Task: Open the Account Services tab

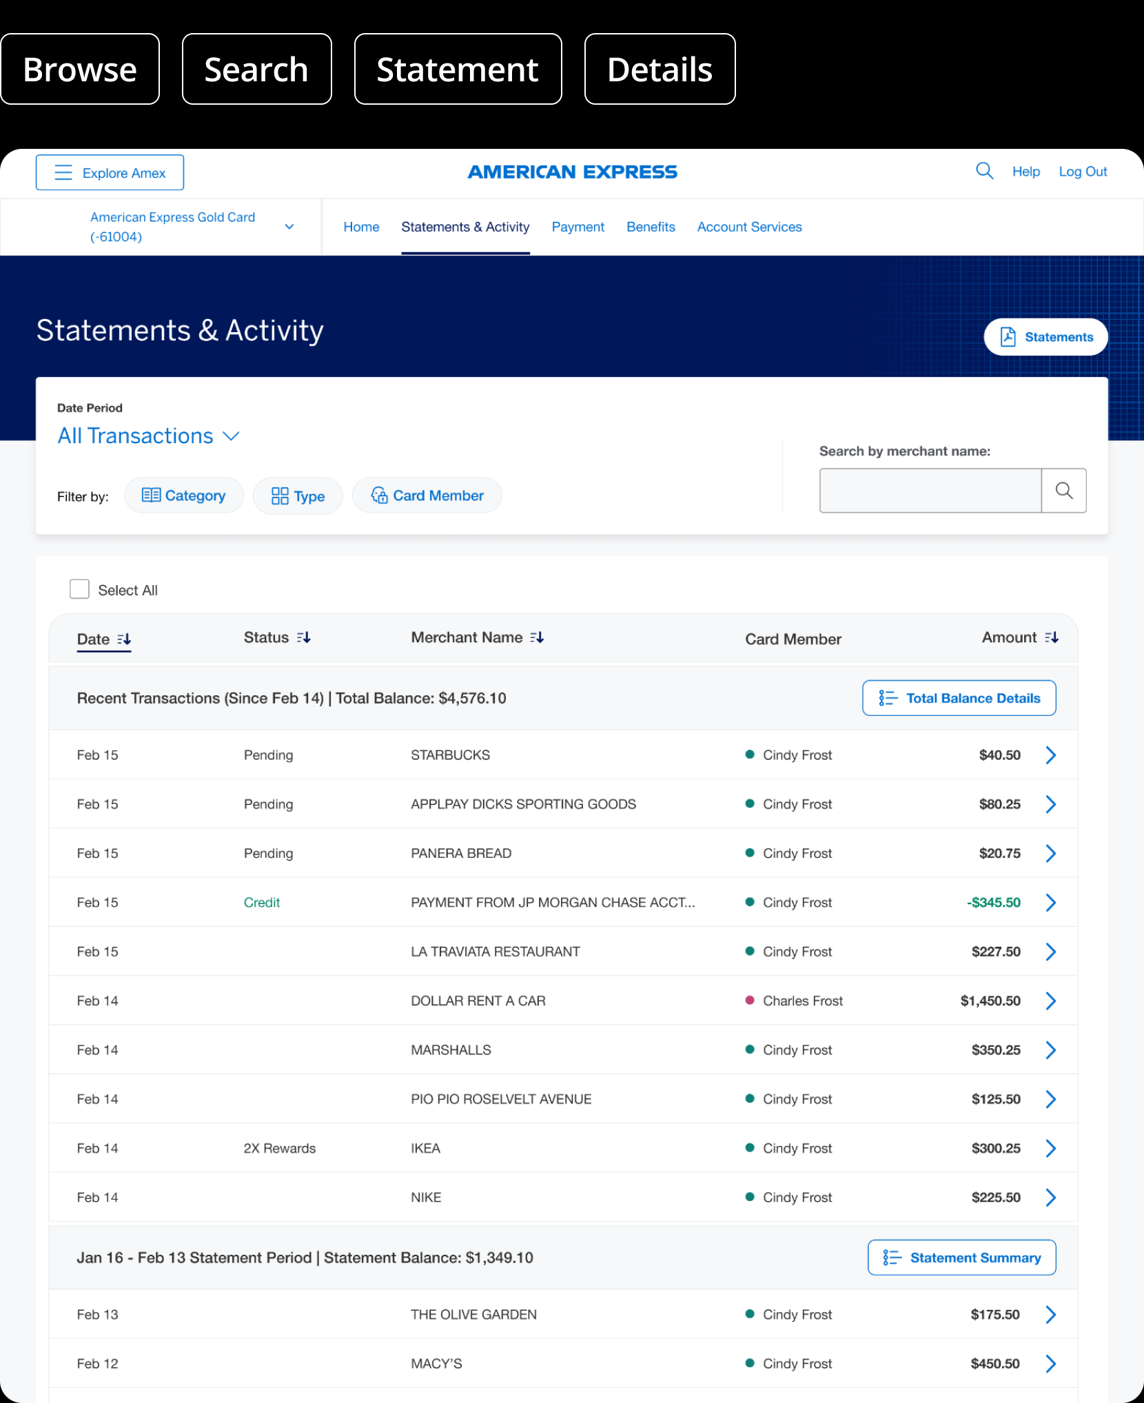Action: click(x=749, y=227)
